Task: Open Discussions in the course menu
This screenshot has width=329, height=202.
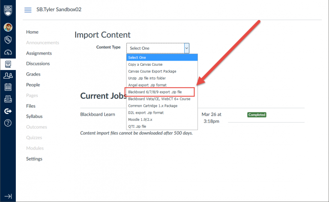Action: tap(38, 64)
